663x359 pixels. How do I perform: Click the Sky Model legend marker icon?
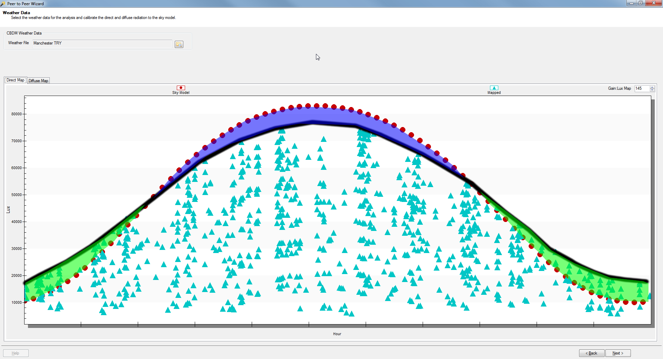click(181, 88)
